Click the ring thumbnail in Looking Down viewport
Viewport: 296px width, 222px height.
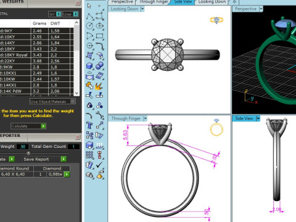pyautogui.click(x=216, y=20)
